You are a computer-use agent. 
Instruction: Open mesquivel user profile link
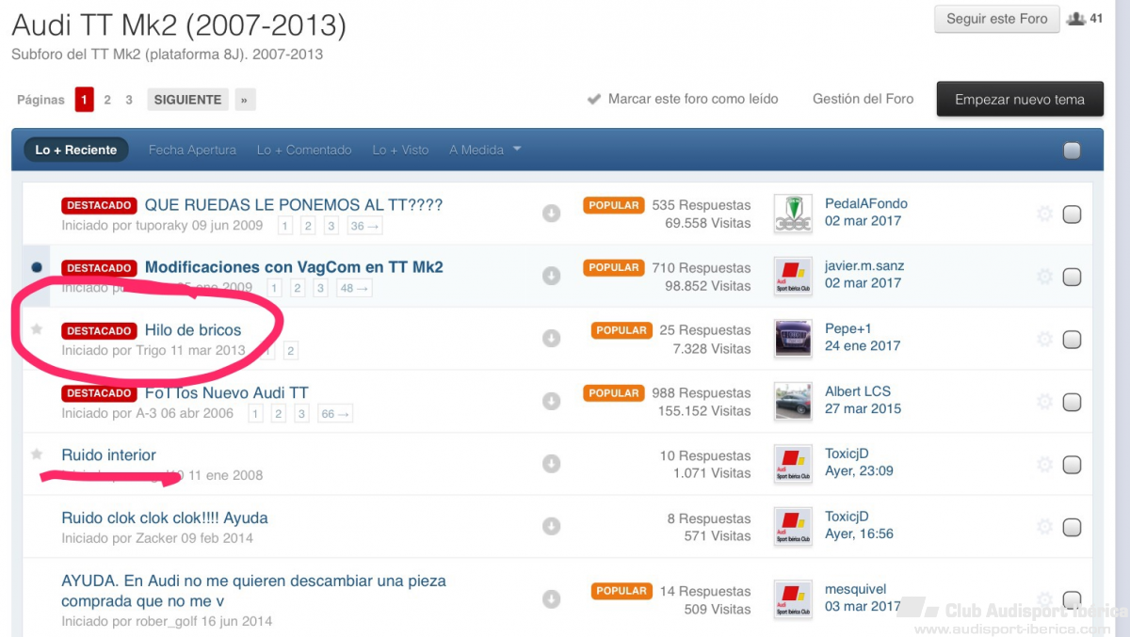856,589
